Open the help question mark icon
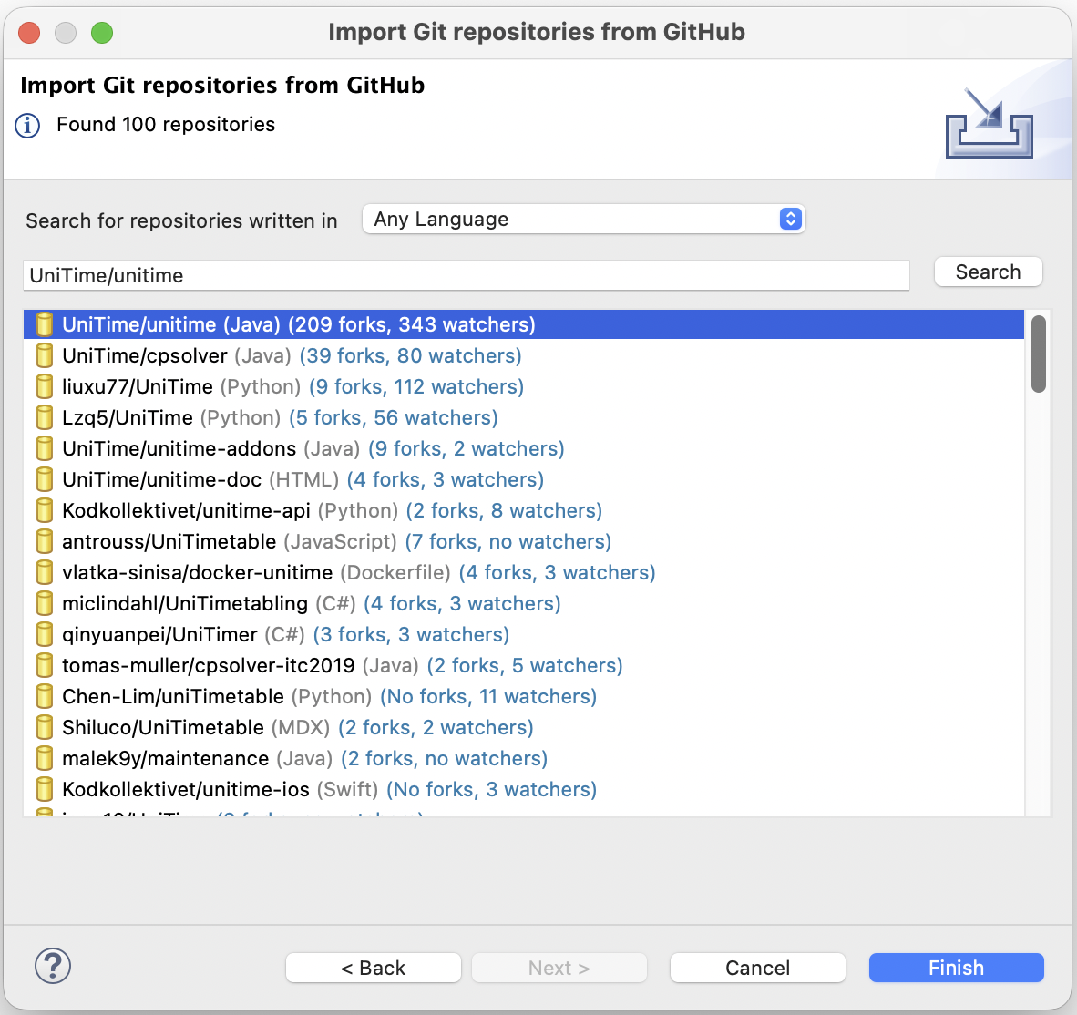Image resolution: width=1077 pixels, height=1015 pixels. (53, 966)
